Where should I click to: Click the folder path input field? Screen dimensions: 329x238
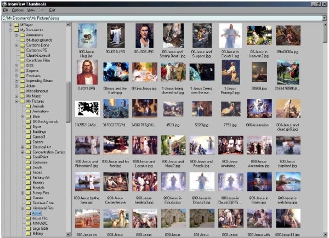pos(162,18)
